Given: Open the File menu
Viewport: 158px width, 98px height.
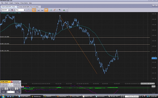Looking at the screenshot, I should (2, 3).
